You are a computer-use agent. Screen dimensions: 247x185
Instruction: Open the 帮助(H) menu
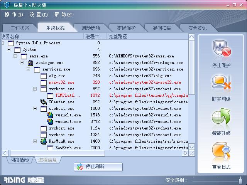pos(63,15)
